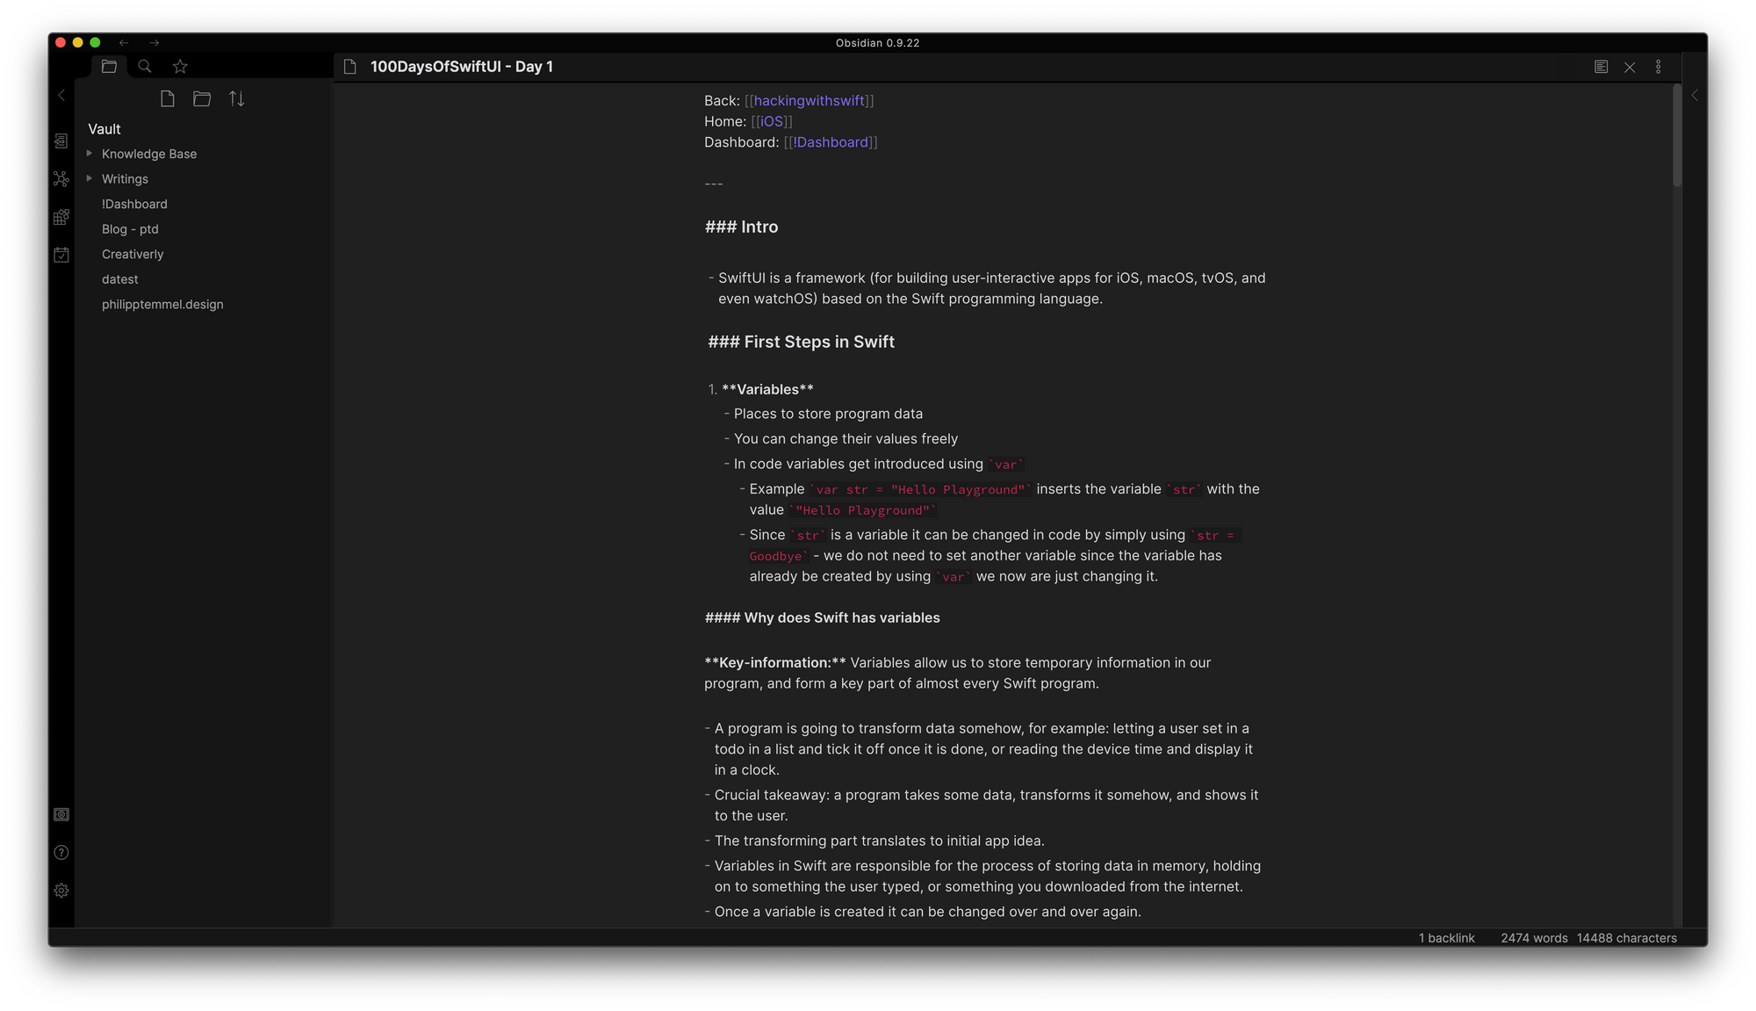Open the note's more options menu

(1658, 67)
